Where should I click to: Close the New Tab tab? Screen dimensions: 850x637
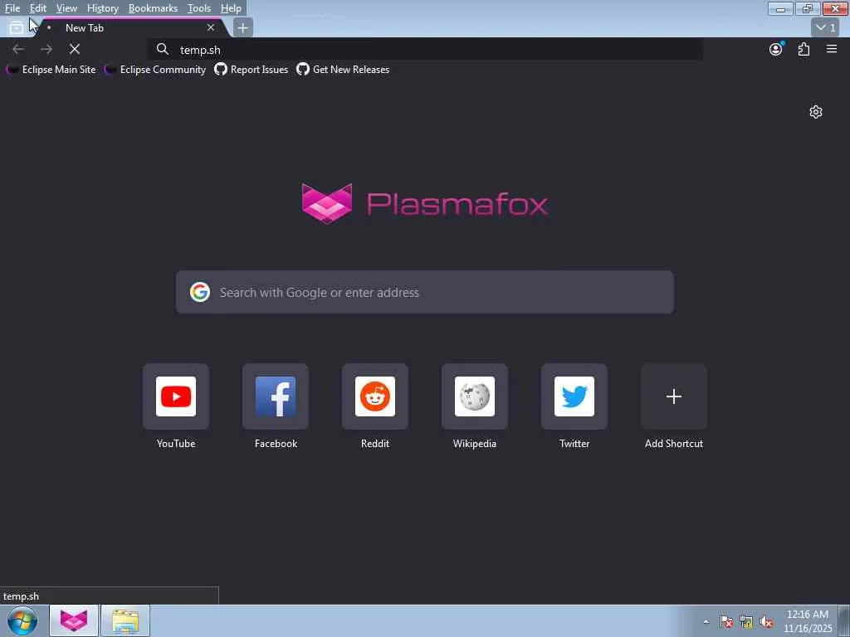(211, 27)
